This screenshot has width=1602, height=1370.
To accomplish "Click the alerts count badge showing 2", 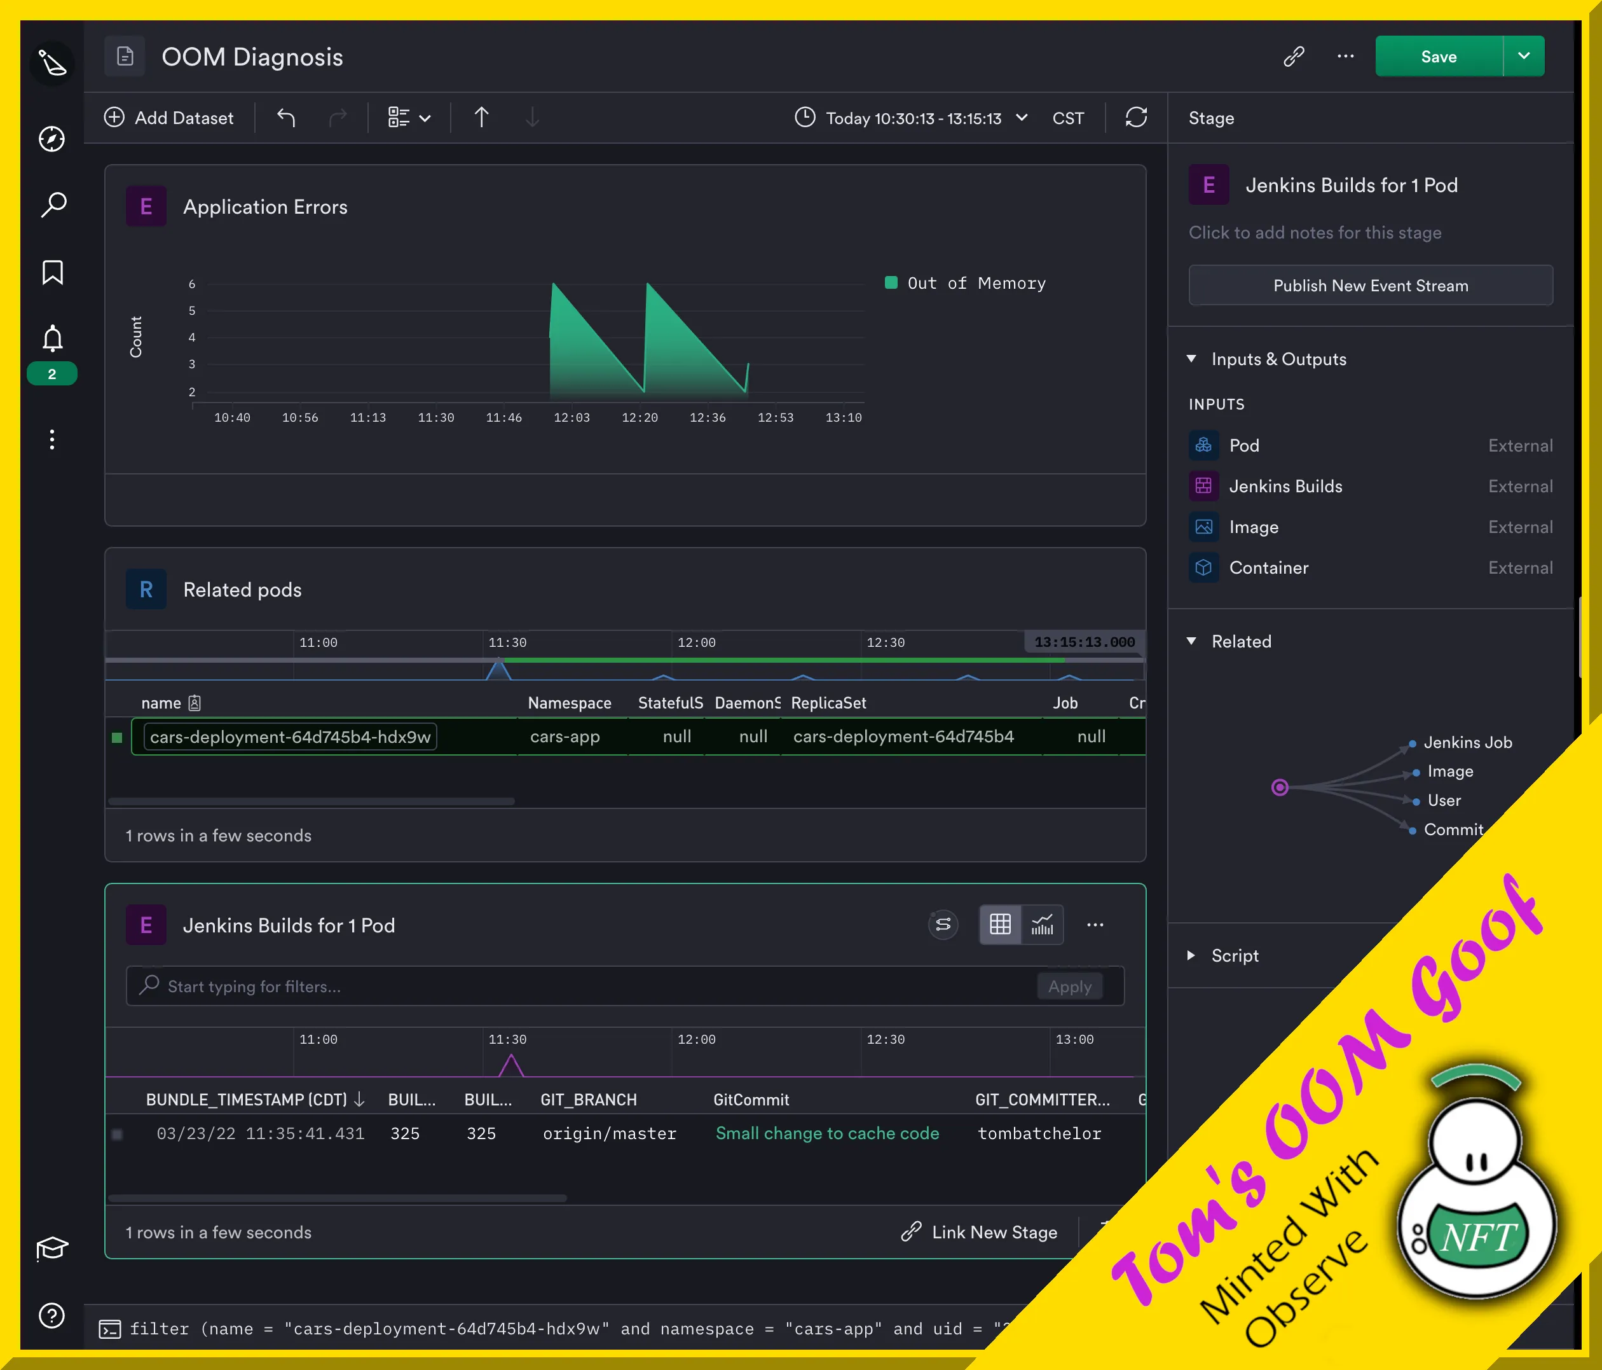I will tap(51, 373).
